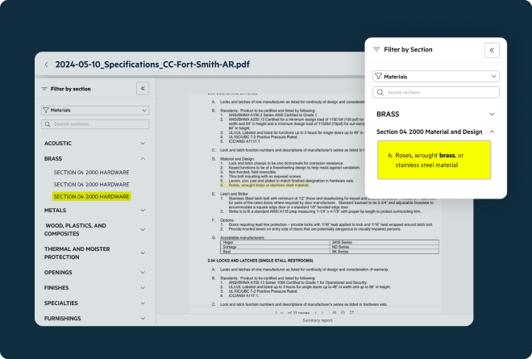Expand BRASS in the popup panel
532x359 pixels.
[x=492, y=114]
